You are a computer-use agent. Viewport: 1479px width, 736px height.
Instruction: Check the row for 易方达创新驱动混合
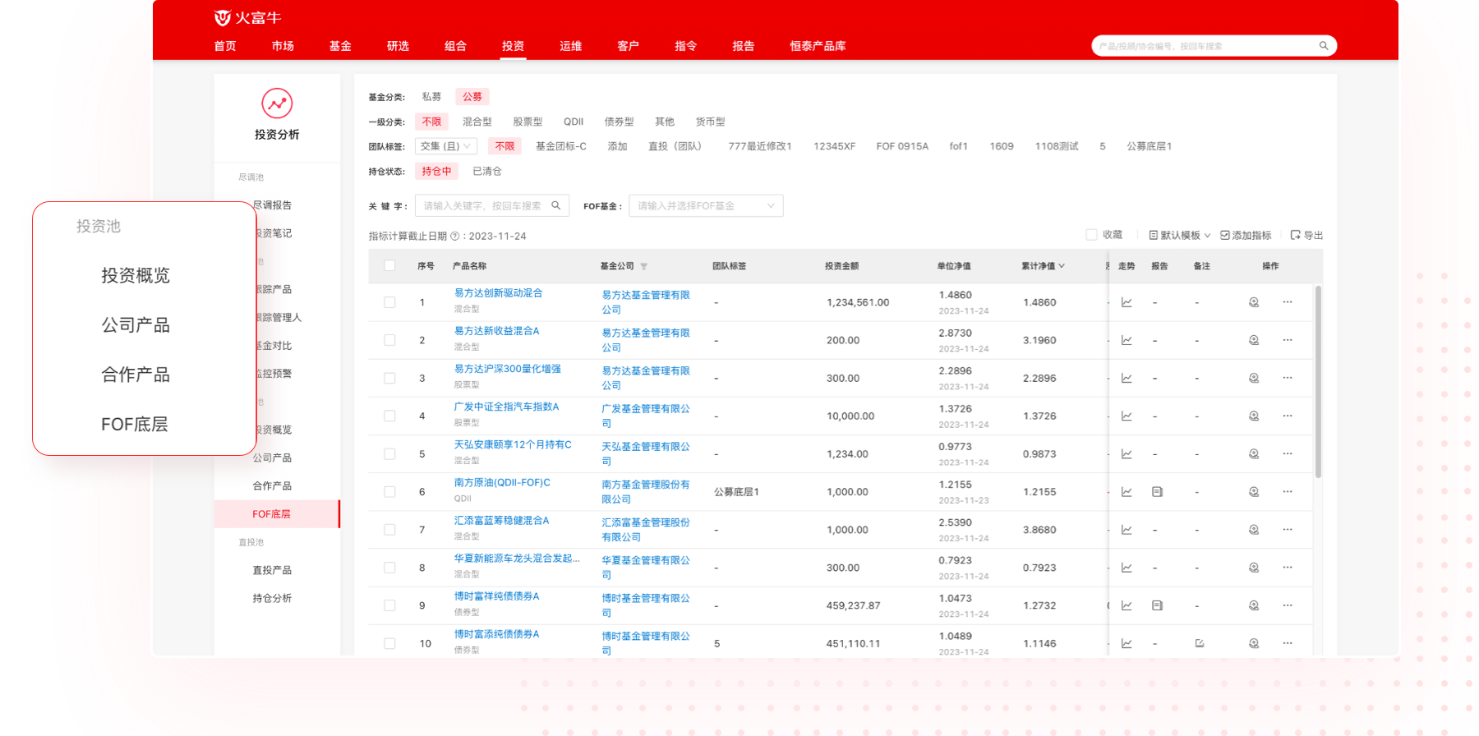[x=389, y=302]
